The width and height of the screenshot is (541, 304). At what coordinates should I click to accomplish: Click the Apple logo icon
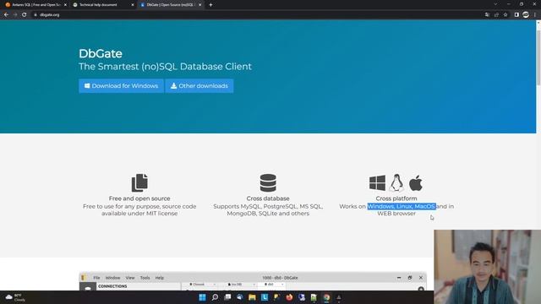(x=416, y=182)
